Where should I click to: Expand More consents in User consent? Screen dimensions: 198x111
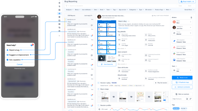122,64
